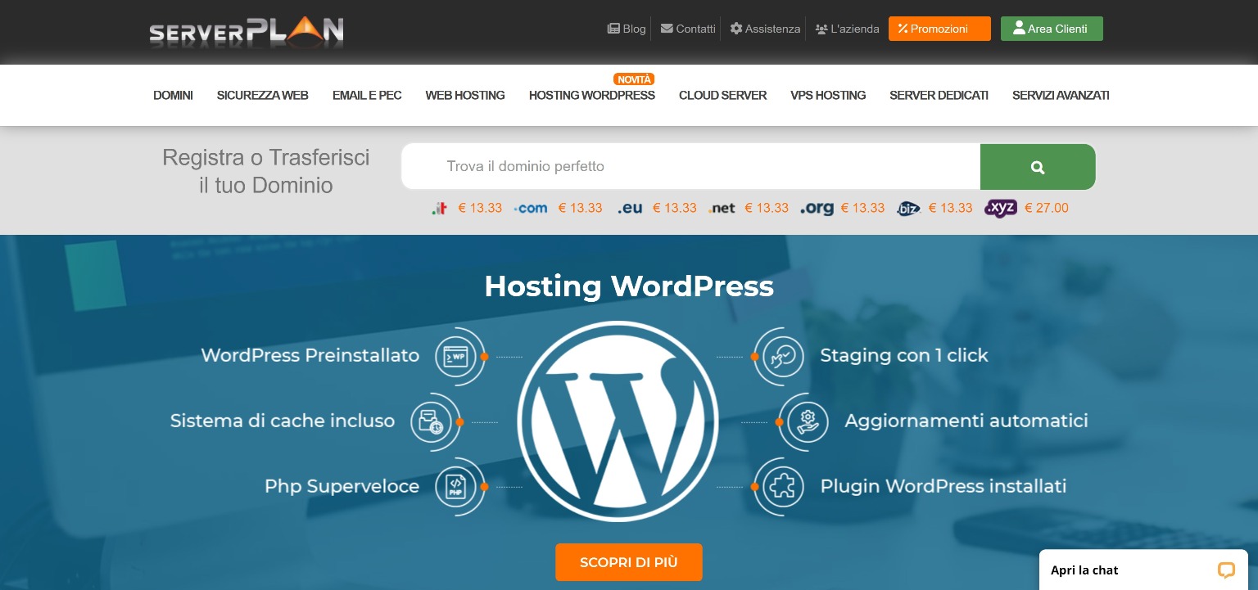Image resolution: width=1258 pixels, height=590 pixels.
Task: Open the SICUREZZA WEB menu
Action: 262,96
